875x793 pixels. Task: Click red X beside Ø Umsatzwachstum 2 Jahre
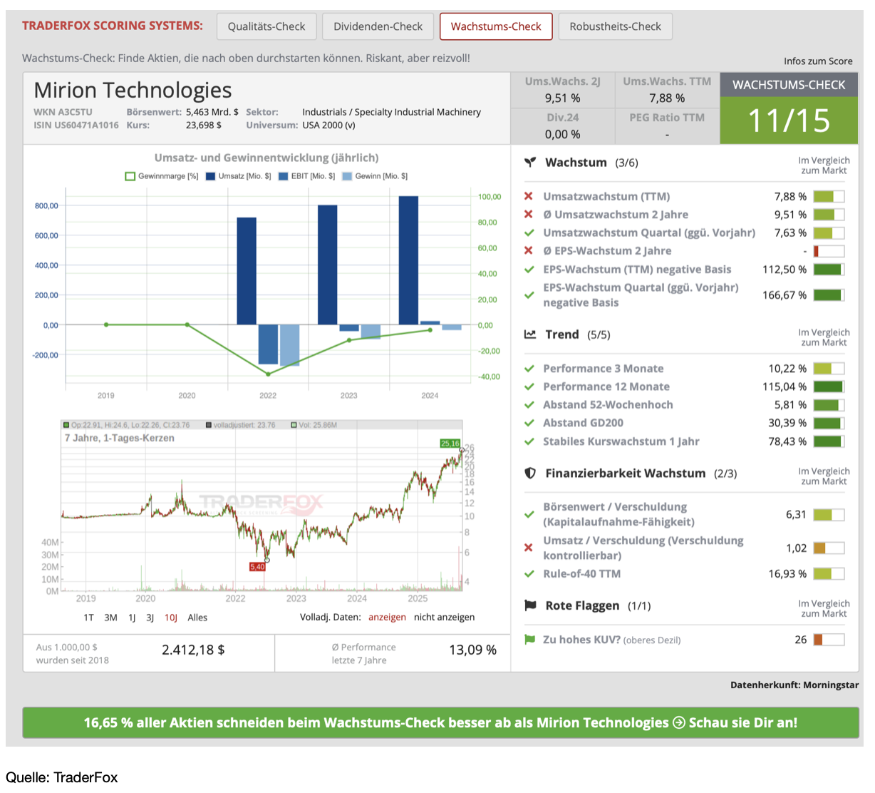tap(529, 214)
